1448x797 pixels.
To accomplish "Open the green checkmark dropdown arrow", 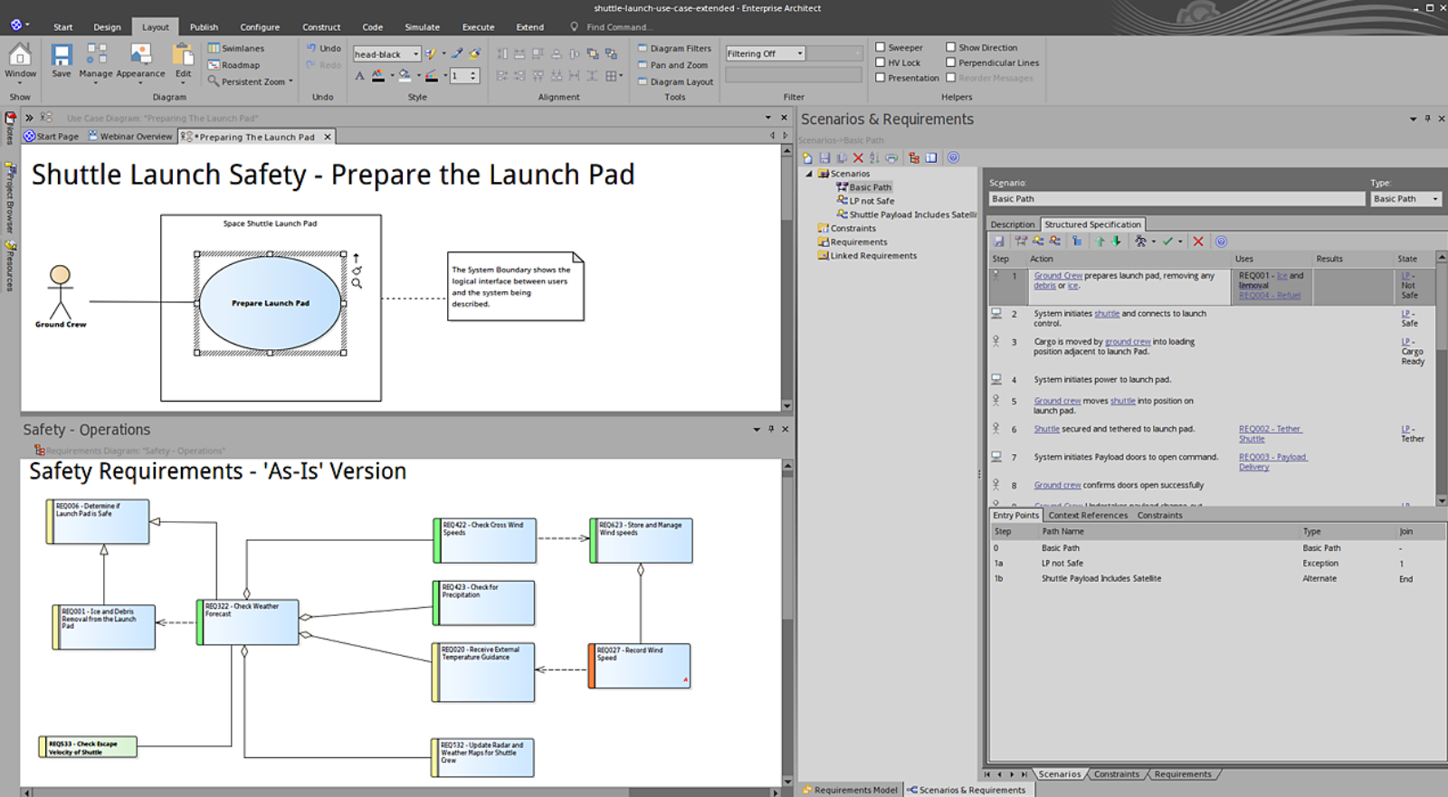I will click(x=1179, y=242).
